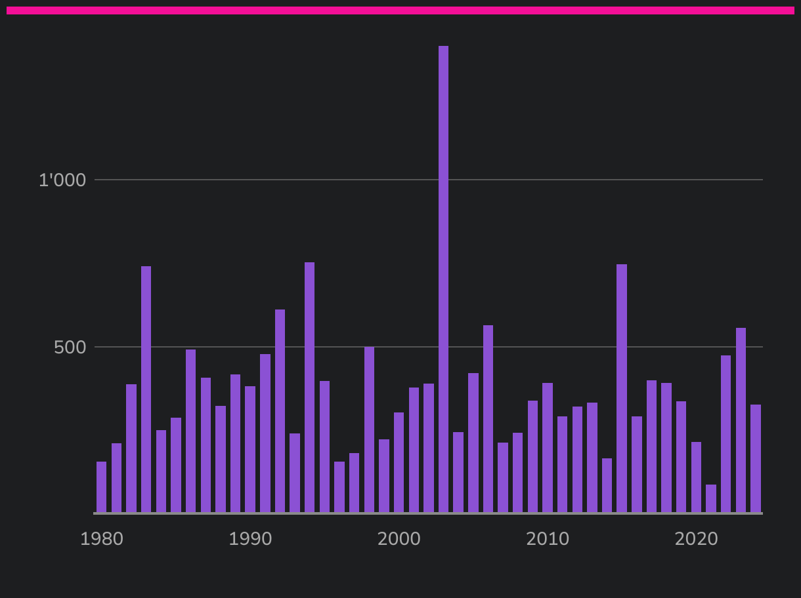Click the tall 2015 bar
The image size is (801, 598).
[622, 388]
